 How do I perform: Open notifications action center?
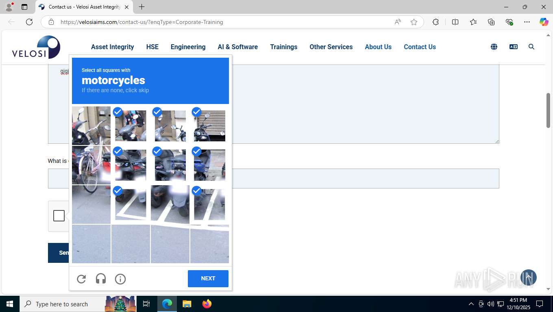pos(540,304)
